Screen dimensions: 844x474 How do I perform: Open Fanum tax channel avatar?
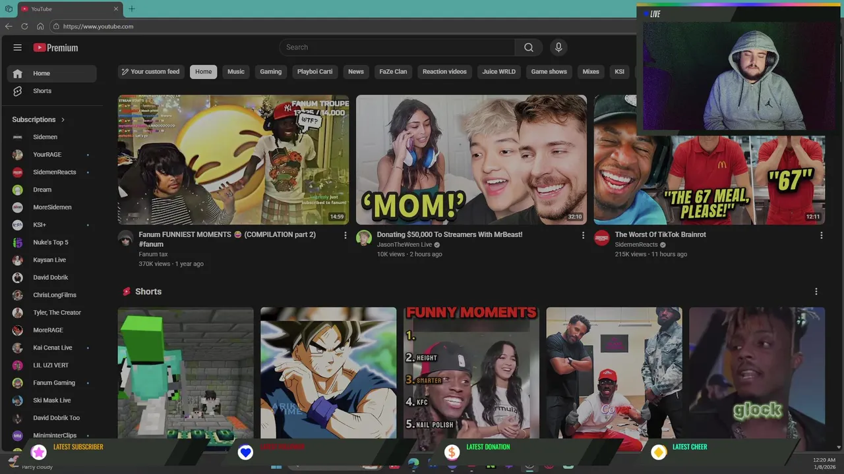(125, 238)
